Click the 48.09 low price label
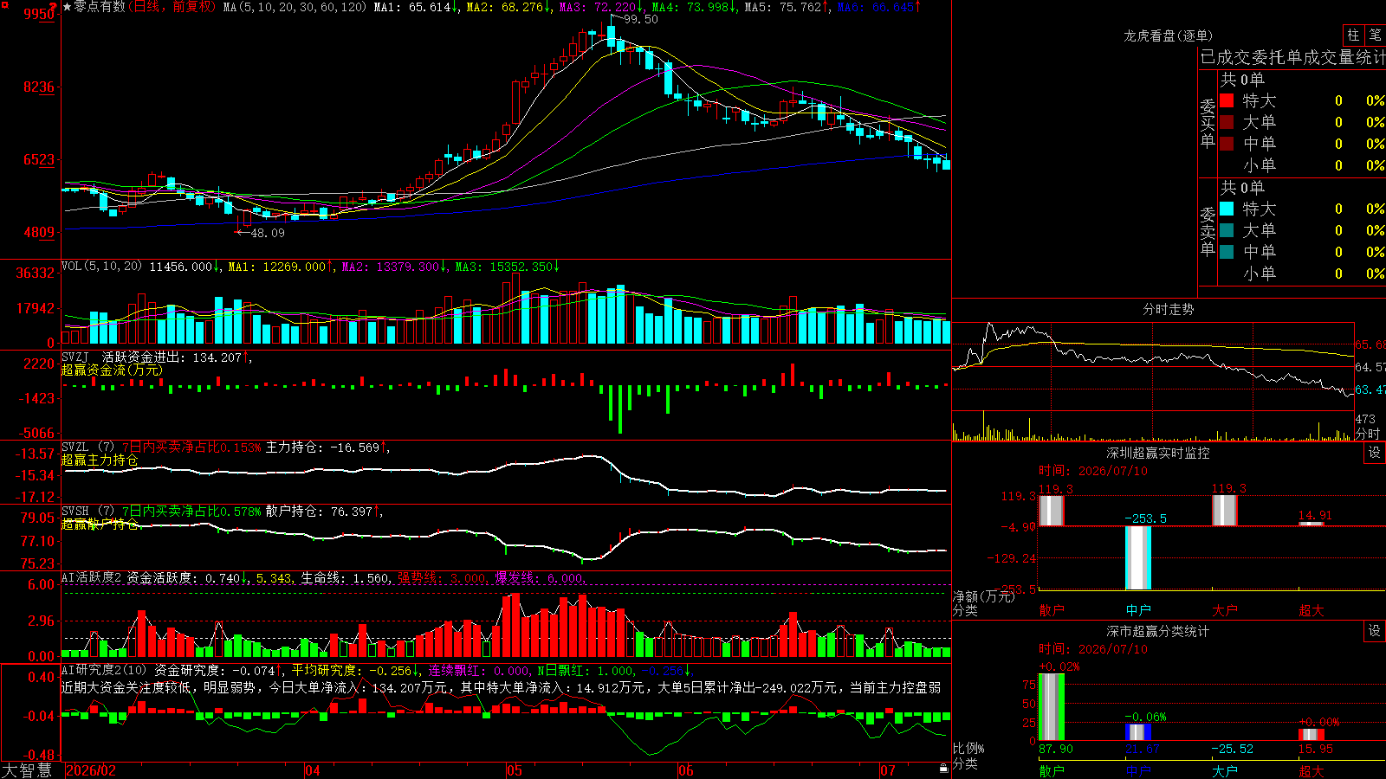1386x779 pixels. click(x=267, y=233)
